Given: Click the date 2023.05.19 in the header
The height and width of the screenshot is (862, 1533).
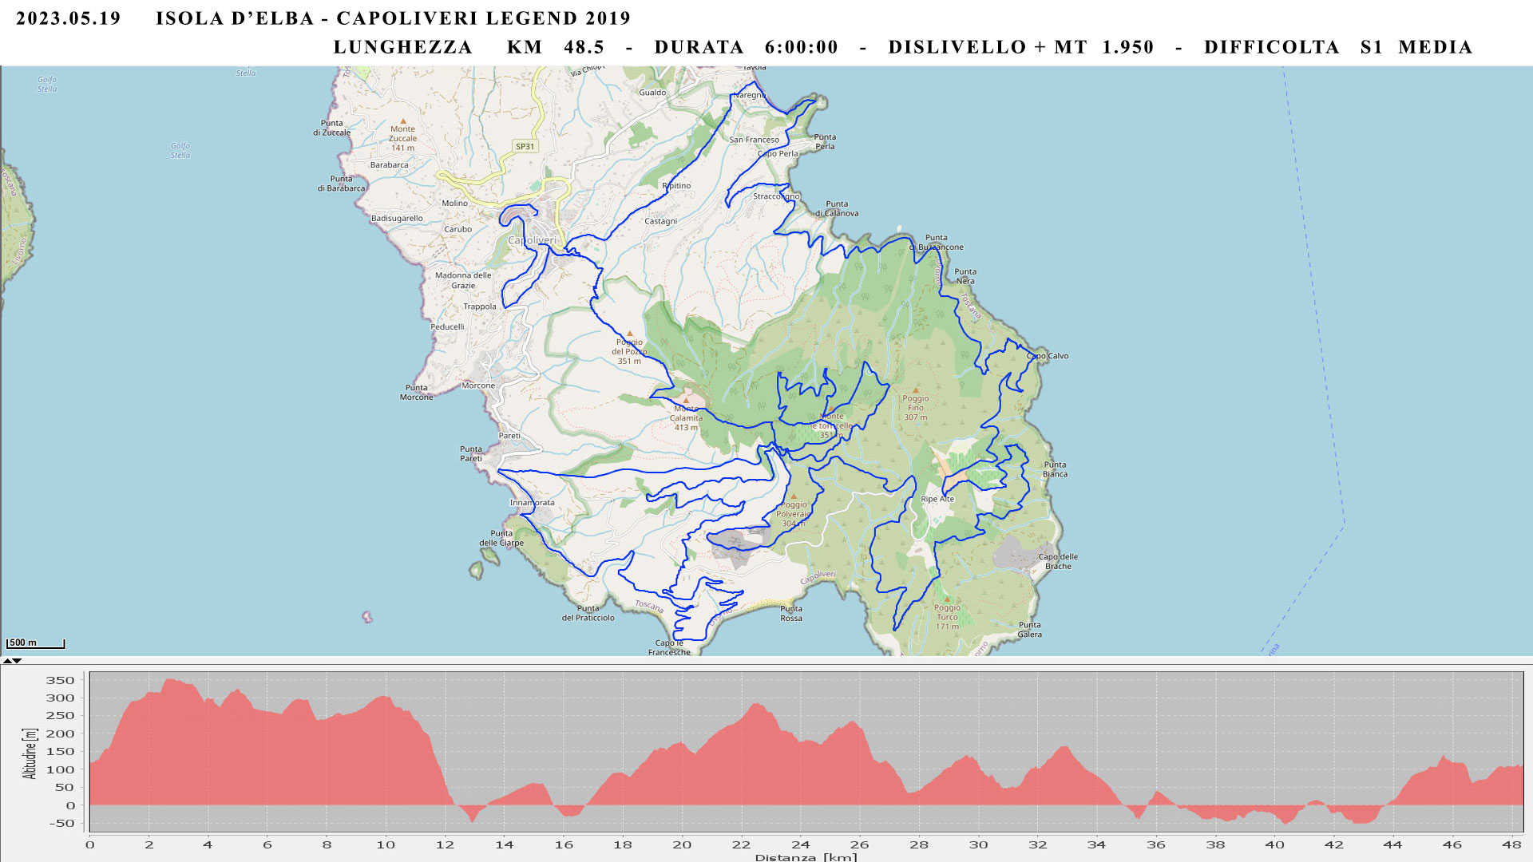Looking at the screenshot, I should (69, 18).
